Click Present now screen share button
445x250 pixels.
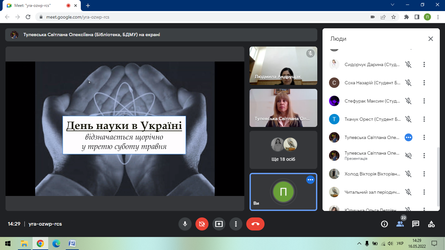click(x=219, y=224)
